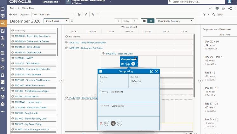Viewport: 237px width, 134px height.
Task: Select EW1000 - Rough Grade in activity list
Action: coord(33,113)
